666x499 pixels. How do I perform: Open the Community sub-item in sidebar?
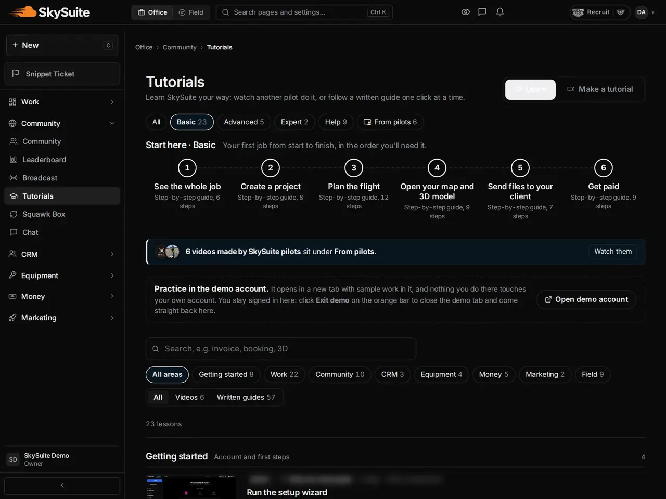[x=62, y=141]
